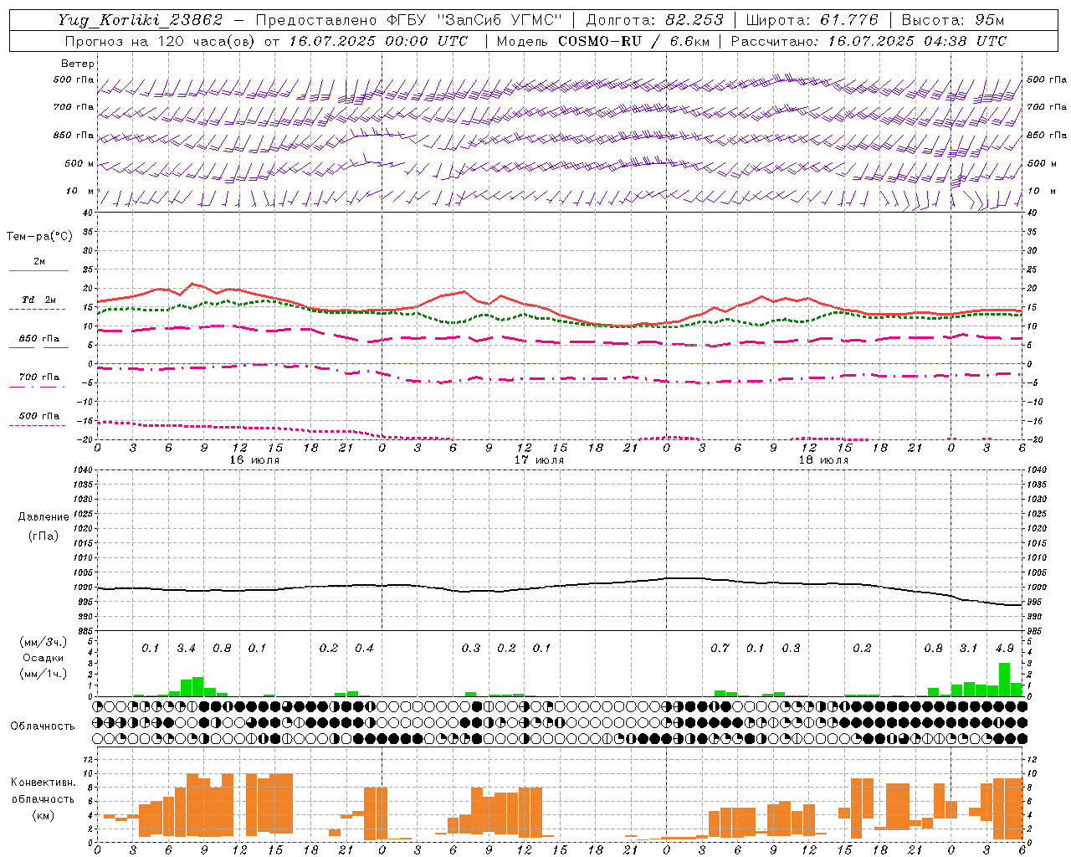Click the '16 июля' date label
Image resolution: width=1071 pixels, height=857 pixels.
click(x=255, y=460)
